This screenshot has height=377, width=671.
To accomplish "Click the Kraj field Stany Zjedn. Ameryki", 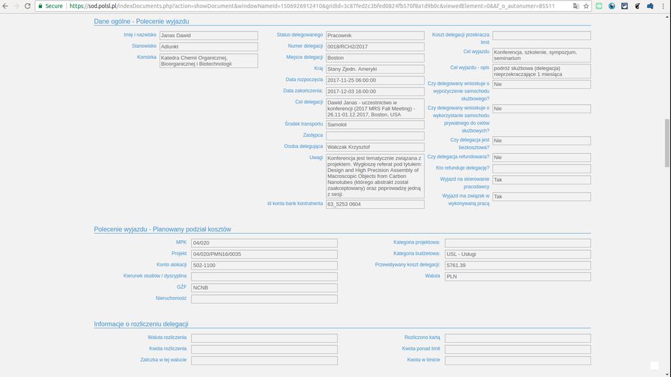I will coord(375,69).
